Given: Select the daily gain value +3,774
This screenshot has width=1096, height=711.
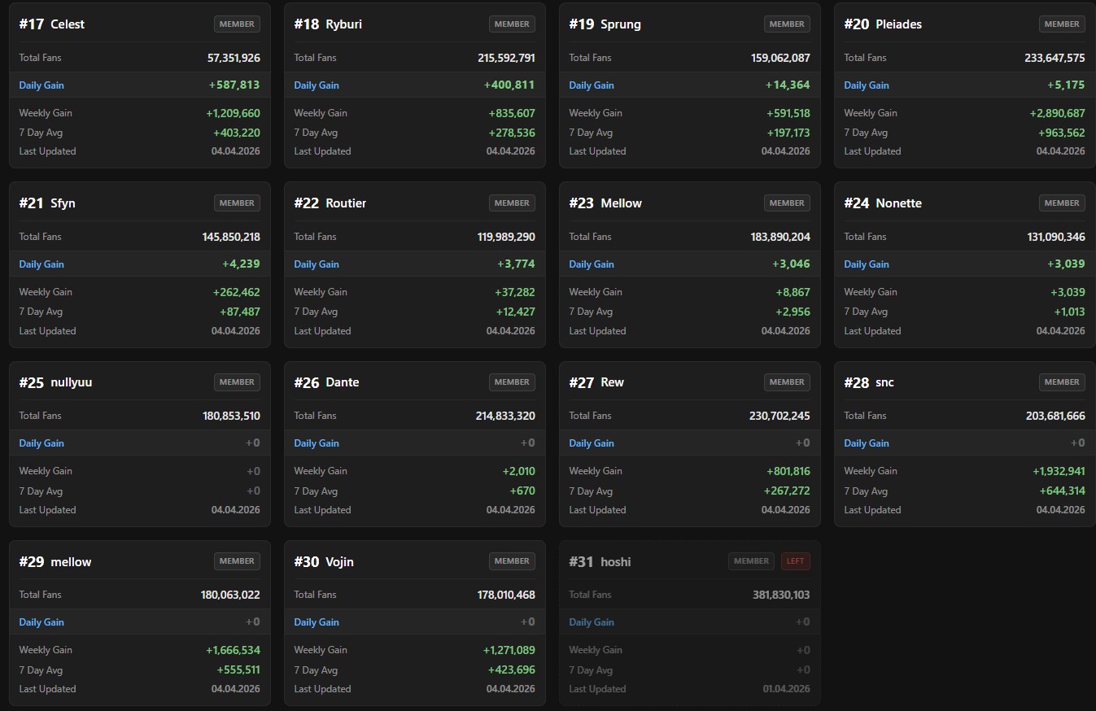Looking at the screenshot, I should click(516, 264).
